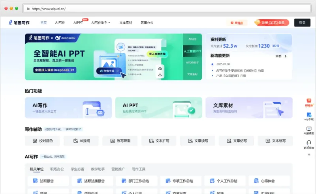Open the 笔墨办公 nav menu item

tap(147, 22)
